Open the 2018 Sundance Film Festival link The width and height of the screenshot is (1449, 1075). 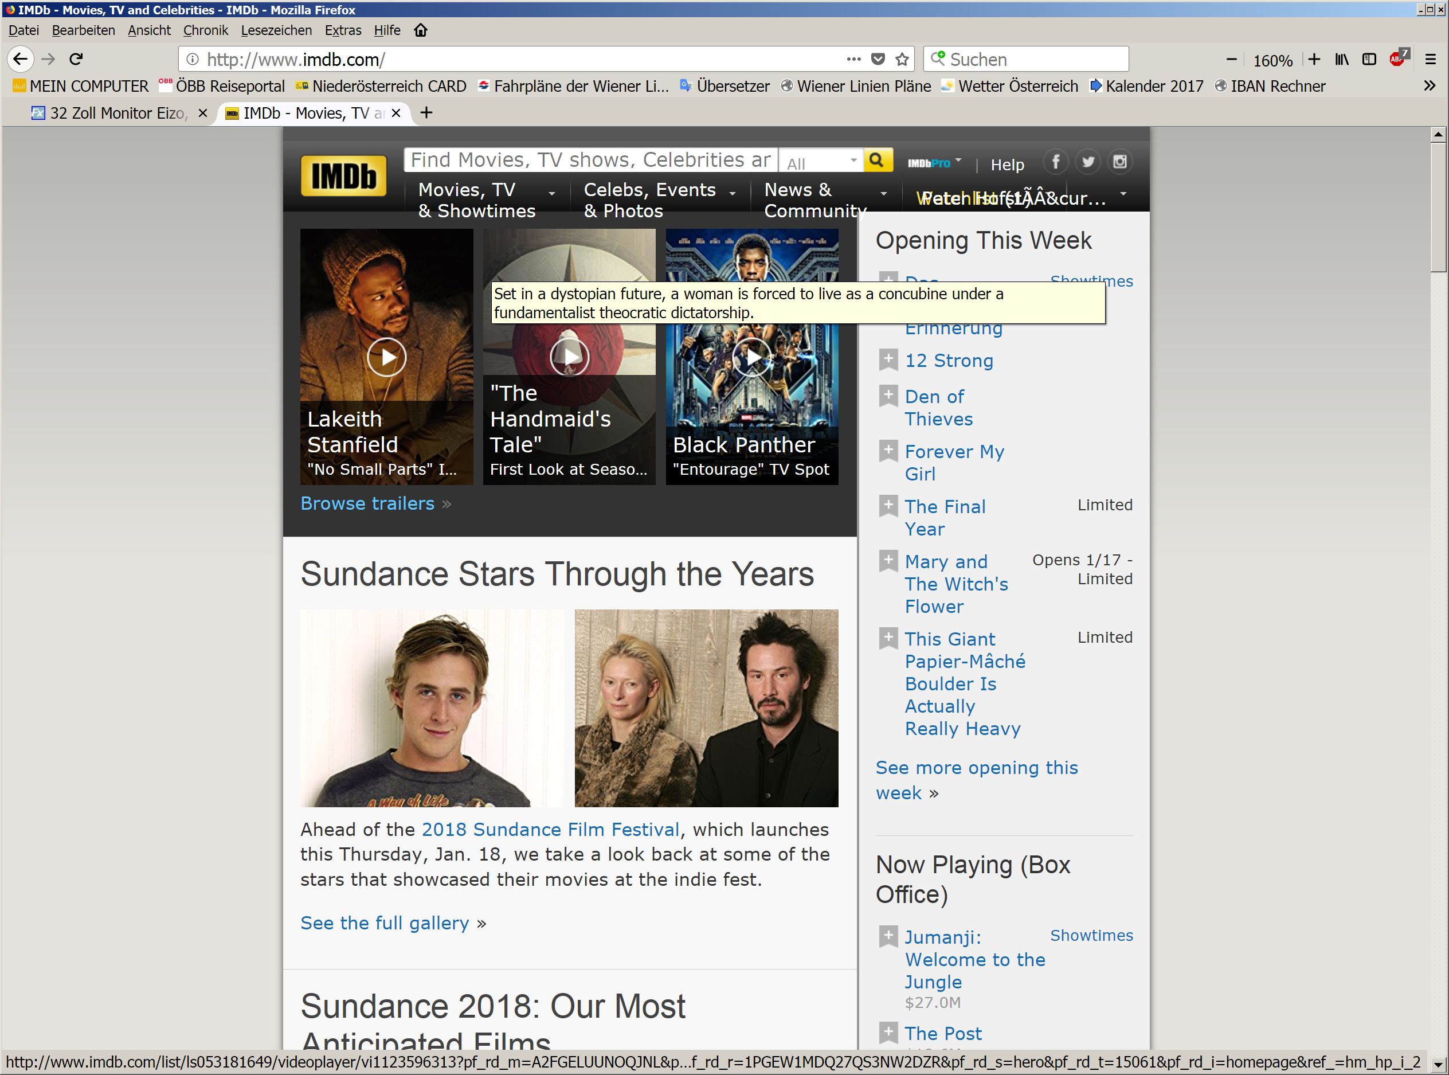click(x=550, y=829)
